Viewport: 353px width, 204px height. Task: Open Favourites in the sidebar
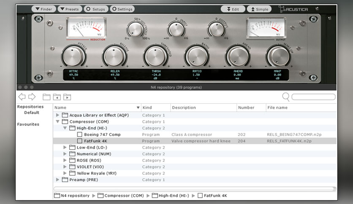[28, 124]
